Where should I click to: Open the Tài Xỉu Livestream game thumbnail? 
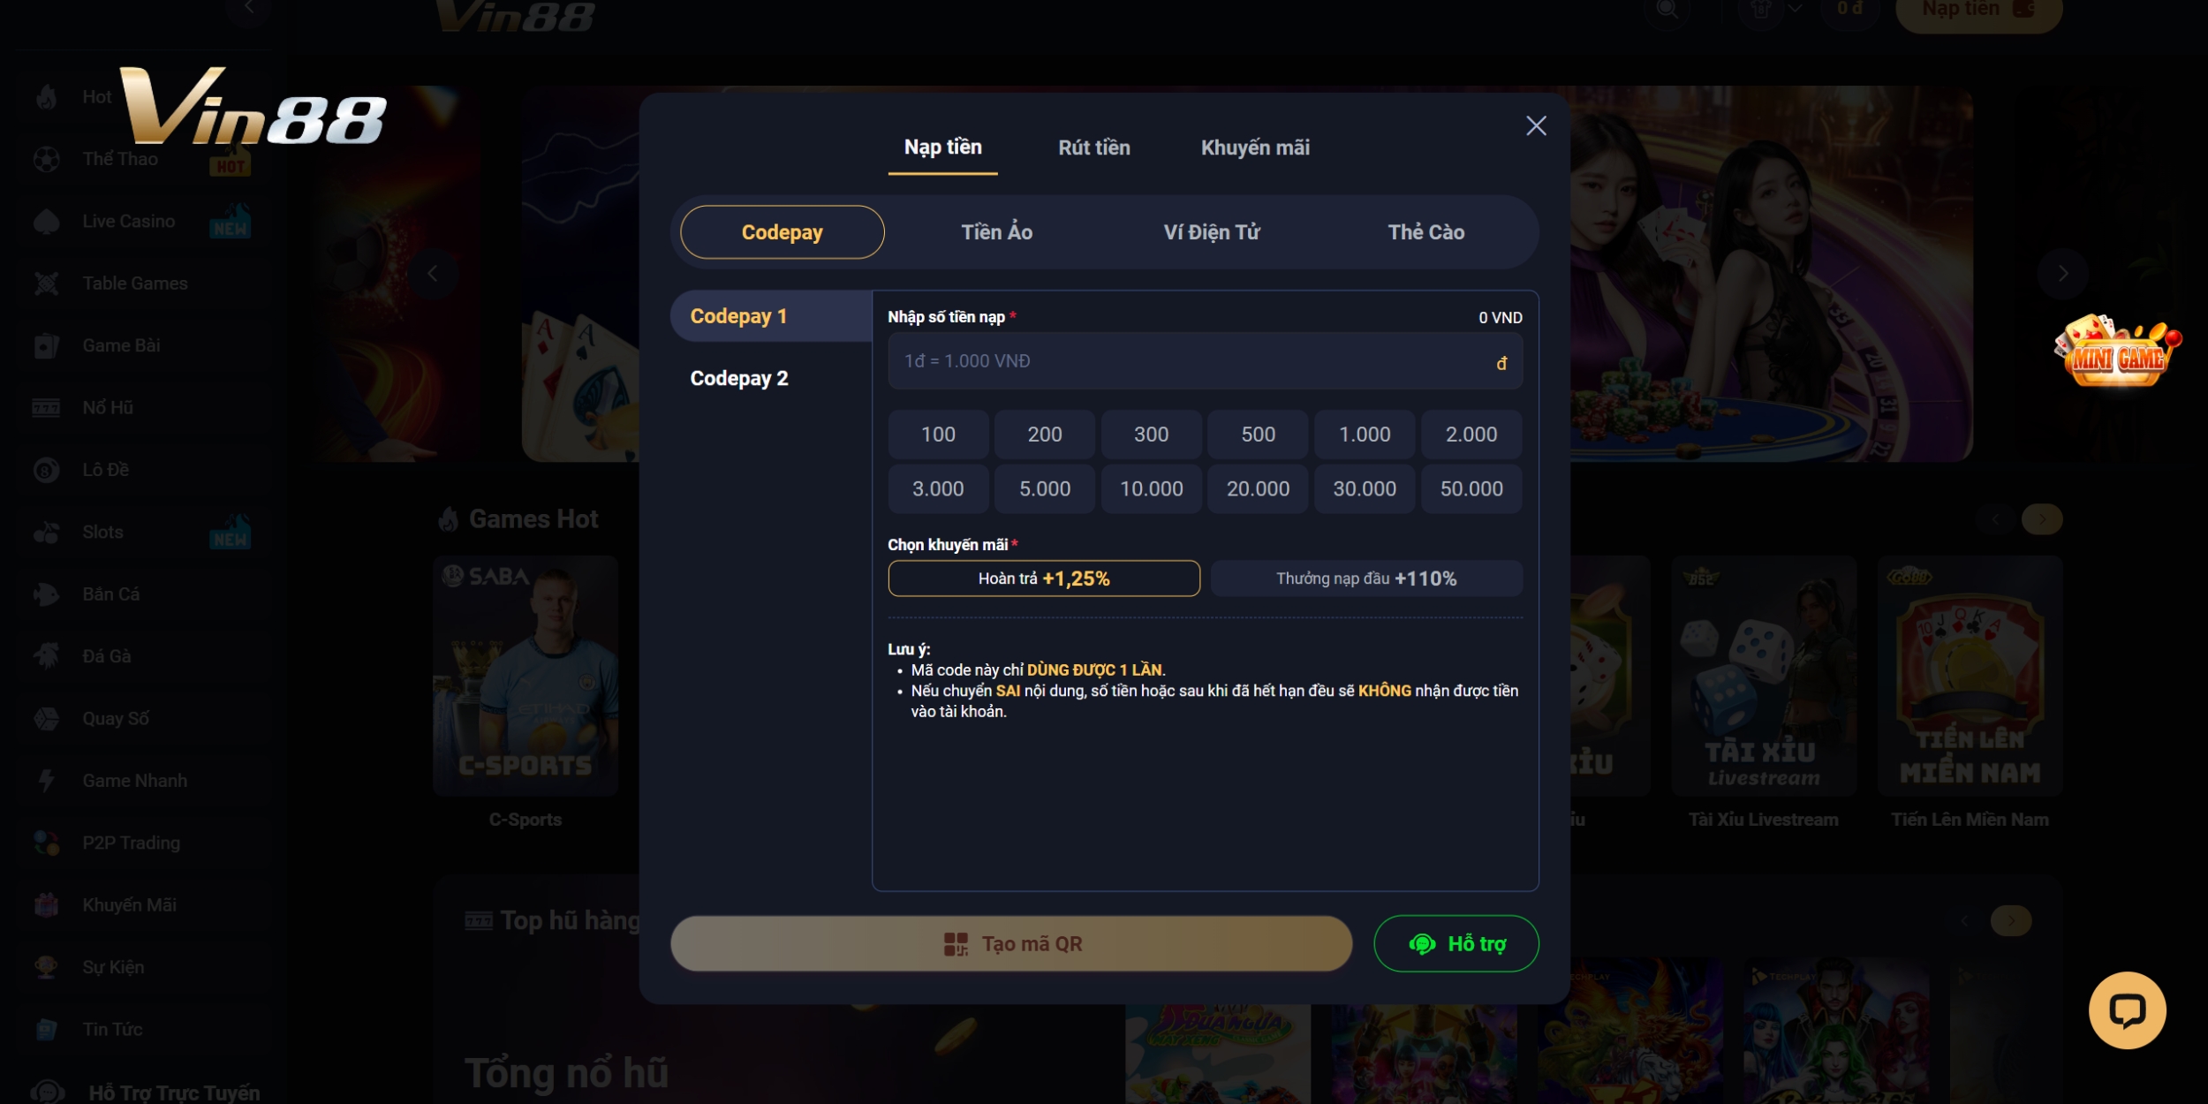point(1764,676)
